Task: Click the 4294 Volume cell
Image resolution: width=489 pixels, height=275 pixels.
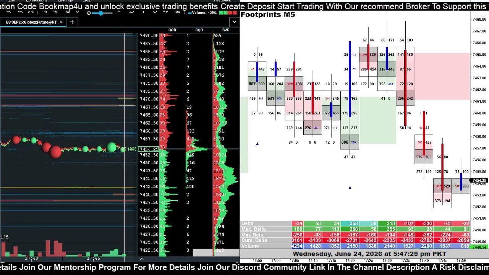Action: [x=297, y=246]
